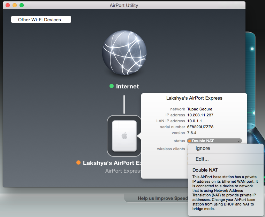
Task: Click the green Internet status dot
Action: pos(112,86)
